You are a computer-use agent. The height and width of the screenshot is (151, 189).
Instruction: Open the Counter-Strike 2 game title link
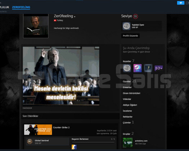pyautogui.click(x=61, y=128)
